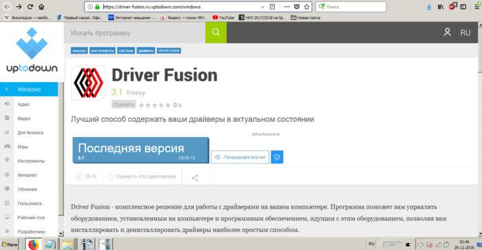Click the Firefox taskbar icon
Image resolution: width=482 pixels, height=250 pixels.
[x=33, y=244]
